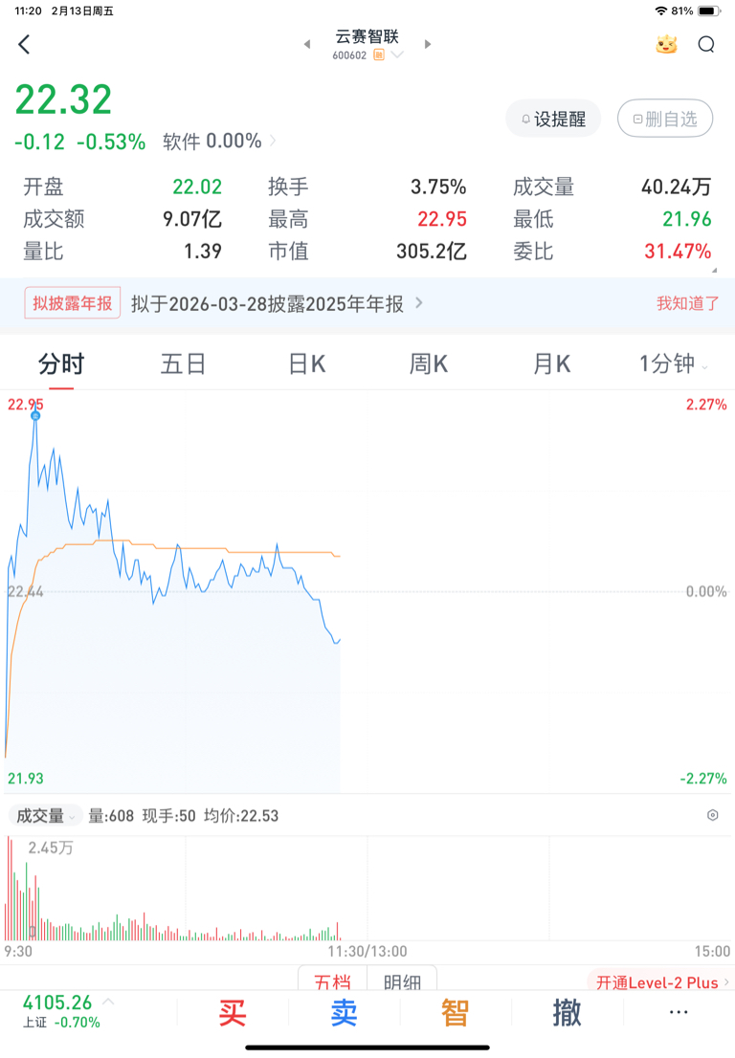Tap the crowned mascot avatar icon

(666, 45)
